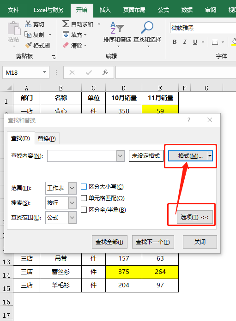Click the Options (选项) << button
This screenshot has width=236, height=321.
point(194,217)
